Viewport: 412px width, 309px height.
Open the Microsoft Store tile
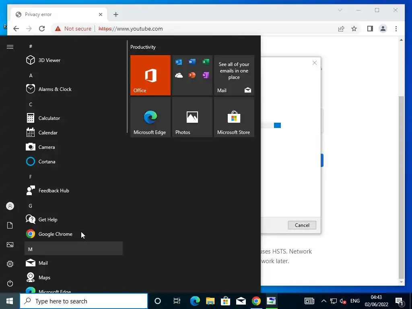point(234,117)
